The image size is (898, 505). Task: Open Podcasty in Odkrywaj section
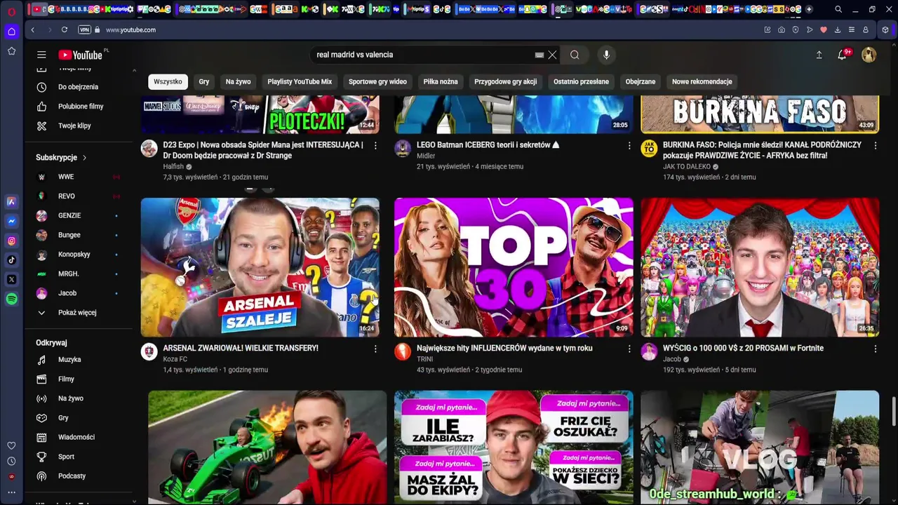click(x=72, y=476)
